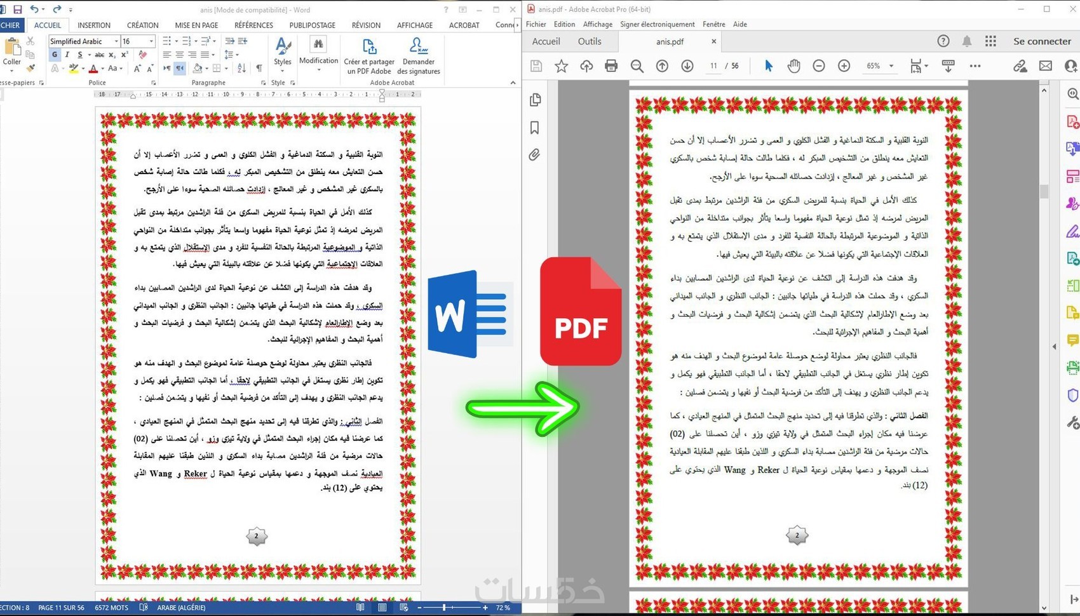Click the Cut scissors icon in Word
The width and height of the screenshot is (1080, 616).
[x=30, y=41]
